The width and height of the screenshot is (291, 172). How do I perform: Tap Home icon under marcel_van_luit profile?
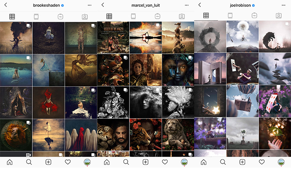(107, 162)
